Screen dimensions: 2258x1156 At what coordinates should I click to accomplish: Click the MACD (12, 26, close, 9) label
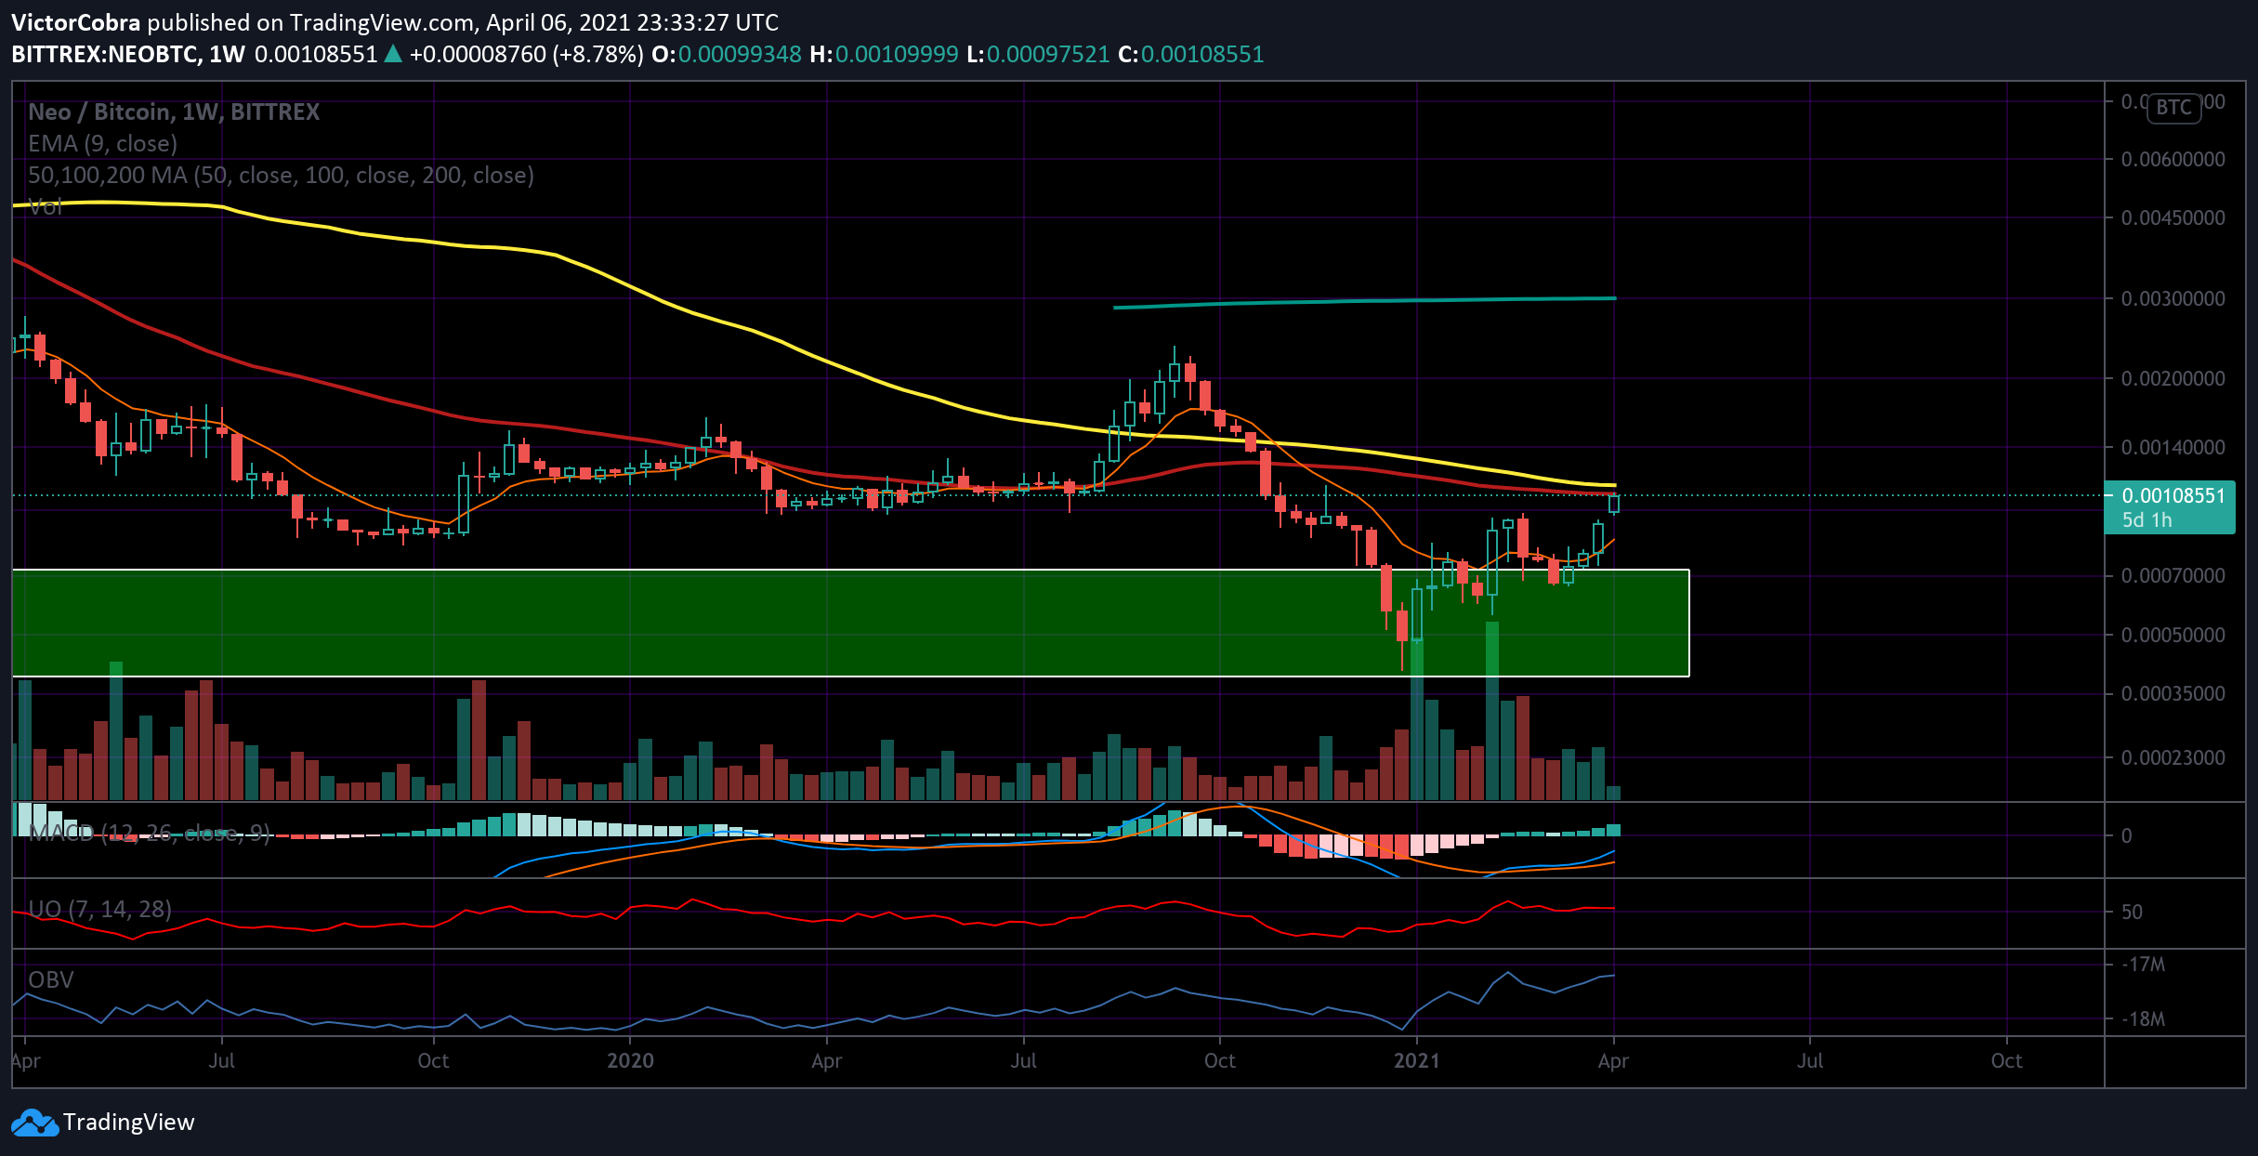click(150, 833)
